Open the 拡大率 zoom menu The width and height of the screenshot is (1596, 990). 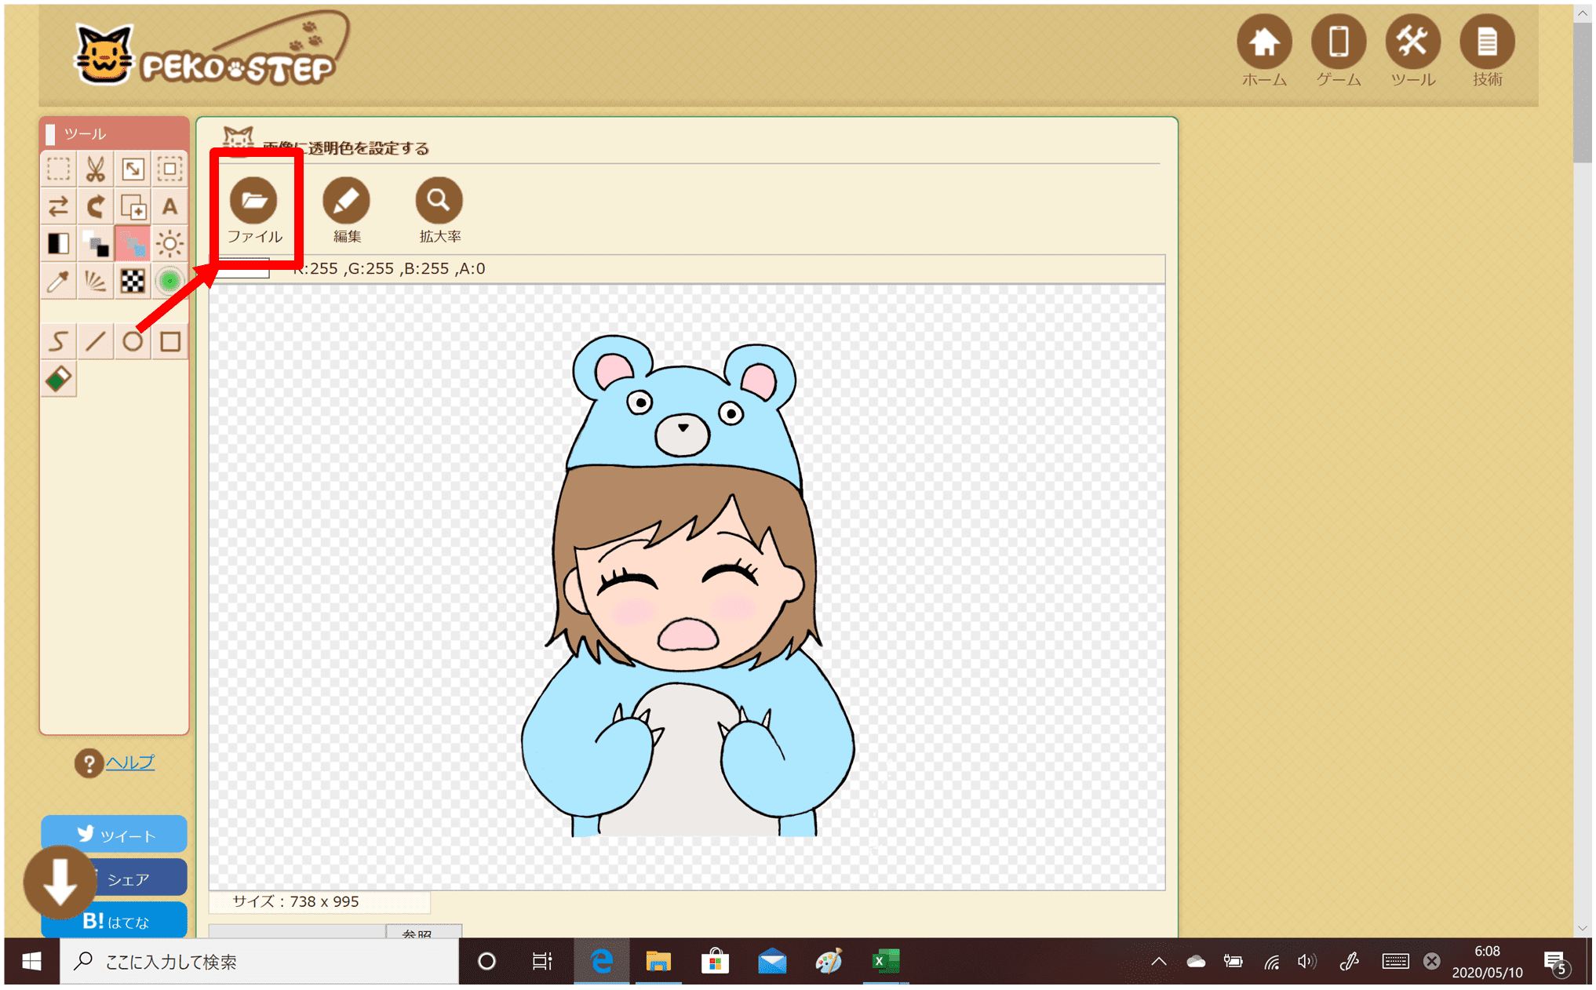click(439, 209)
